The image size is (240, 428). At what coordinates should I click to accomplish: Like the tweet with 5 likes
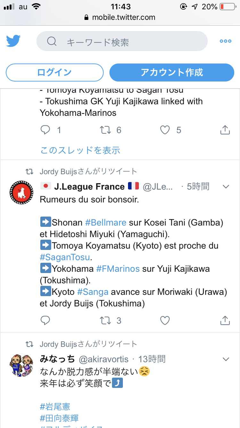pyautogui.click(x=165, y=130)
